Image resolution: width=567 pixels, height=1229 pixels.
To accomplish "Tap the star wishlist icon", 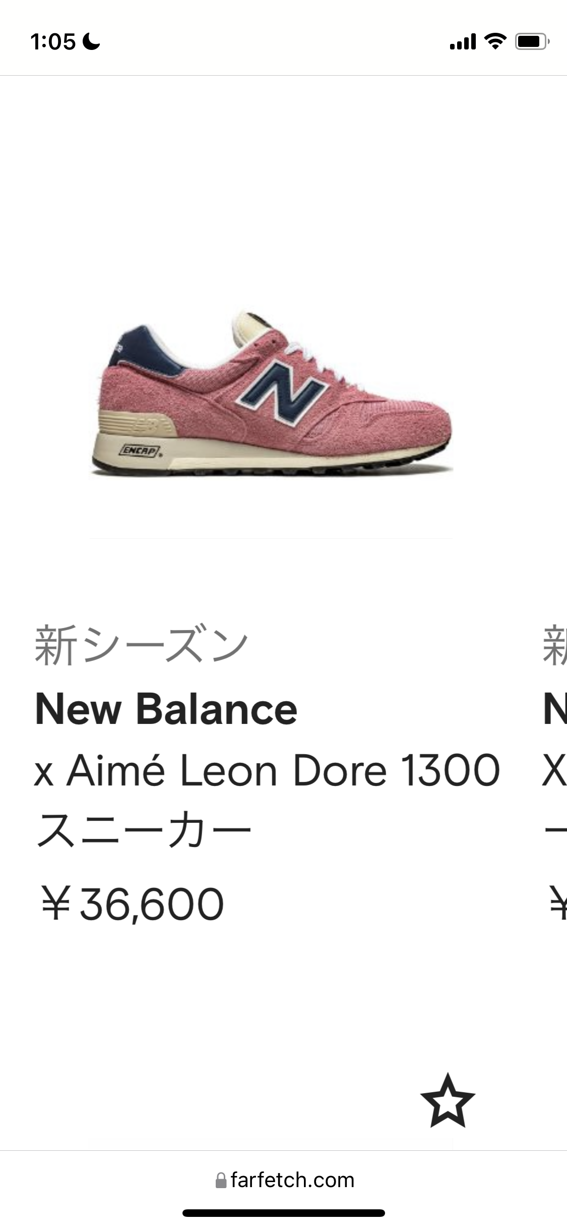I will 448,1100.
